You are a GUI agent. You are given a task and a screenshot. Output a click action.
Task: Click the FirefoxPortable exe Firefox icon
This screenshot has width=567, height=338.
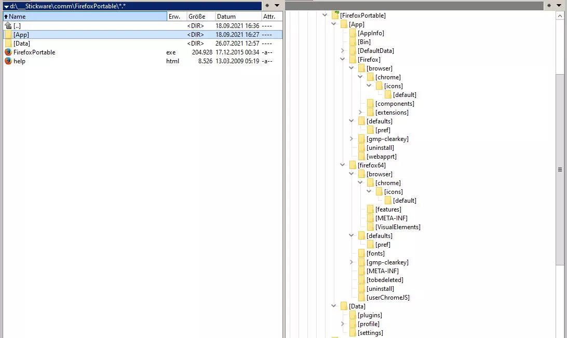[8, 52]
